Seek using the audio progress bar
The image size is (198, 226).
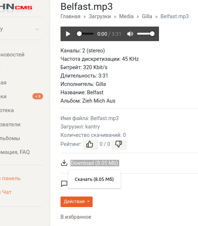(85, 34)
